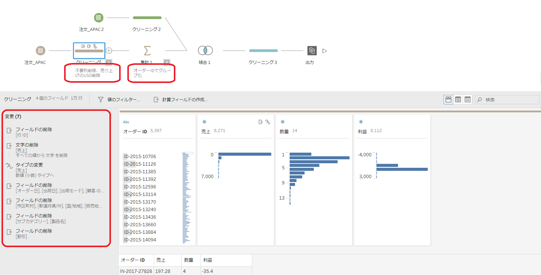Select the 注文_APAC input step icon

click(40, 51)
